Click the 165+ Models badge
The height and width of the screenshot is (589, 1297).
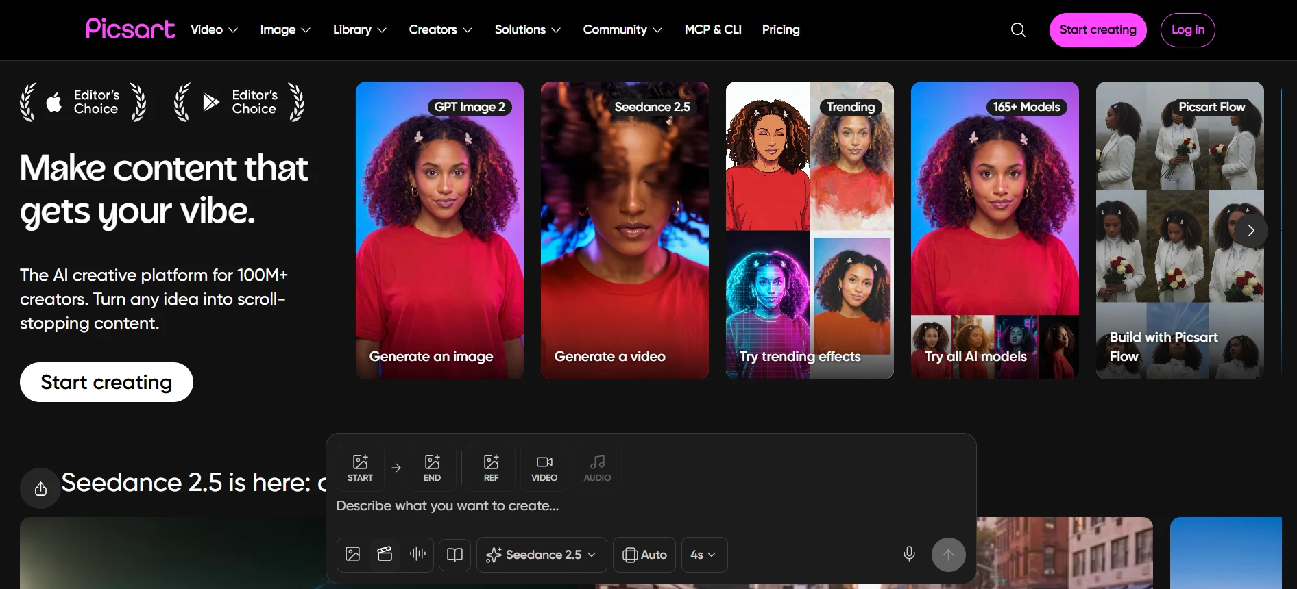click(1026, 107)
